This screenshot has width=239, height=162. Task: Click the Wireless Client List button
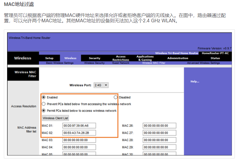(55, 118)
